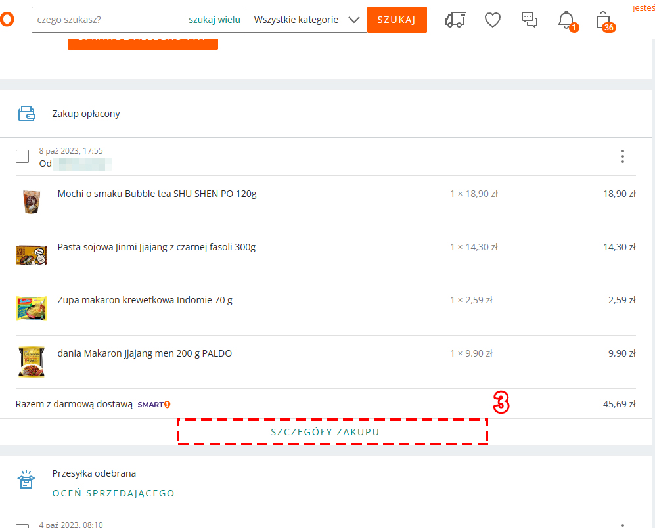This screenshot has height=528, width=655.
Task: Select the 8 paź 2023 order checkbox
Action: pyautogui.click(x=22, y=156)
